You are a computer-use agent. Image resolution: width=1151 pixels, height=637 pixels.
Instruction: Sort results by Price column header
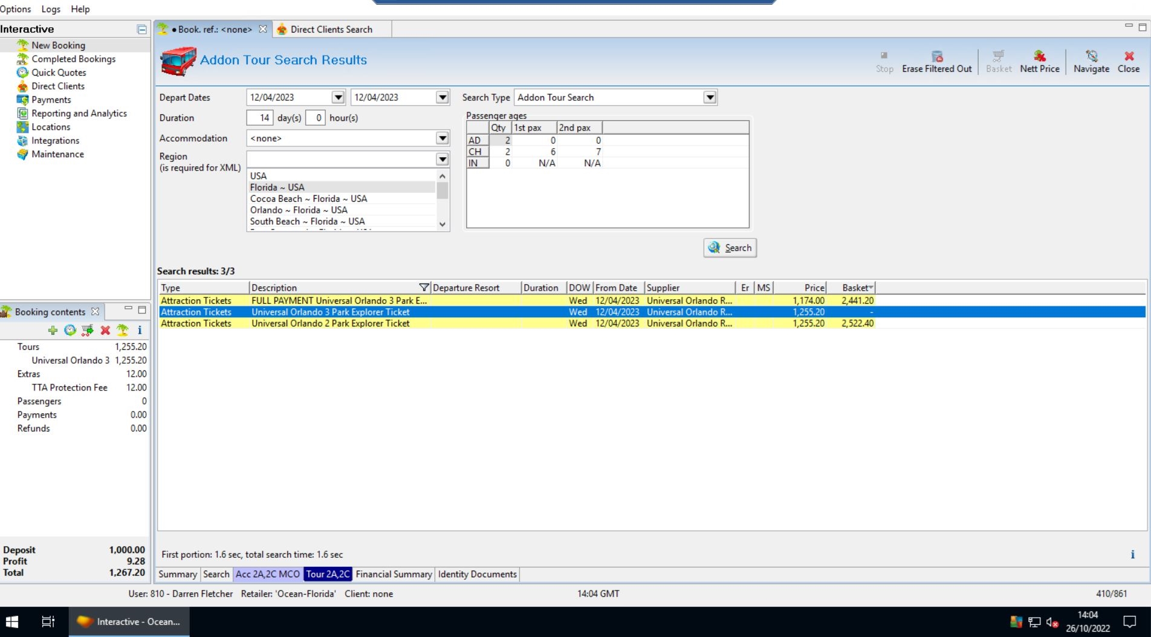800,288
